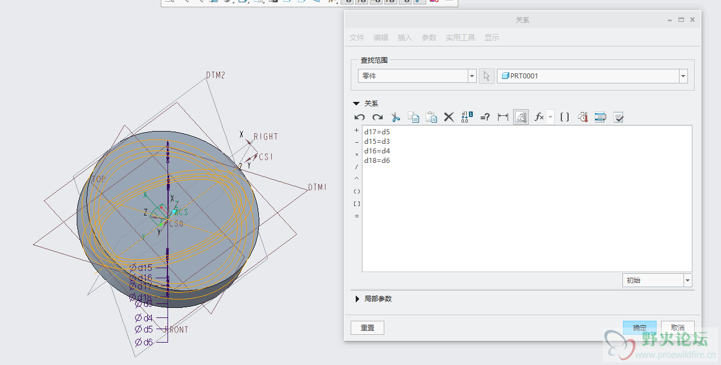Insert multiply operator from side palette
Screen dimensions: 721x365
pyautogui.click(x=357, y=155)
